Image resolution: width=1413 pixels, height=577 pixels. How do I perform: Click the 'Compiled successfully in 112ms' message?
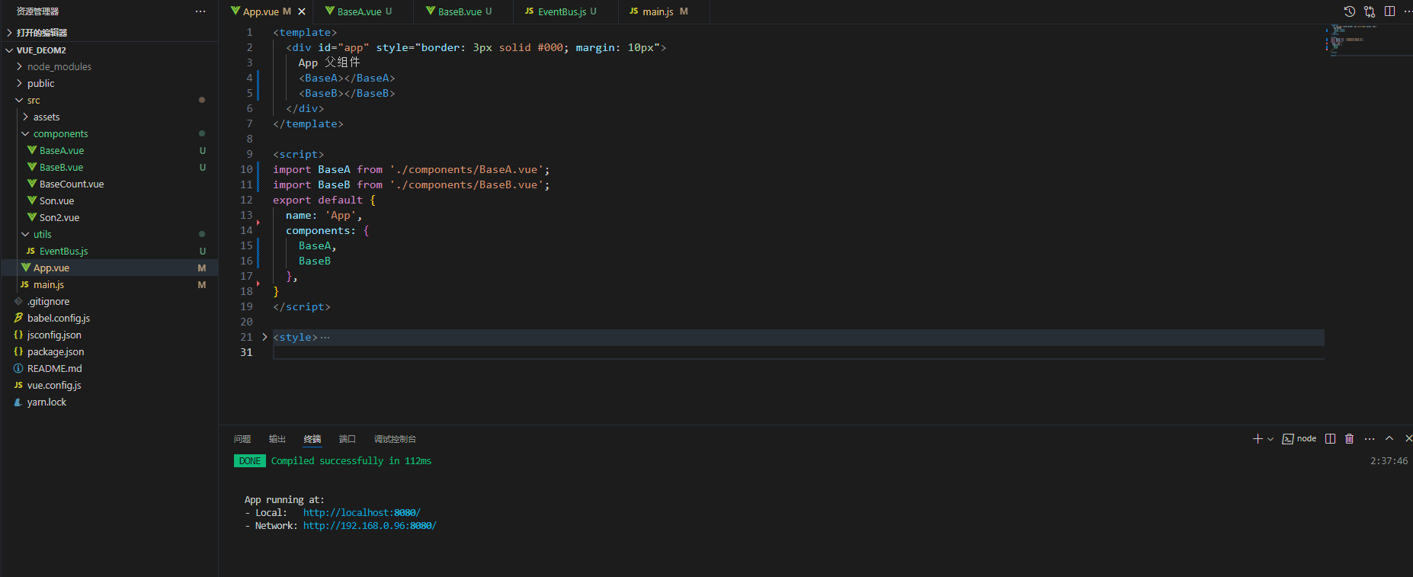click(x=351, y=461)
